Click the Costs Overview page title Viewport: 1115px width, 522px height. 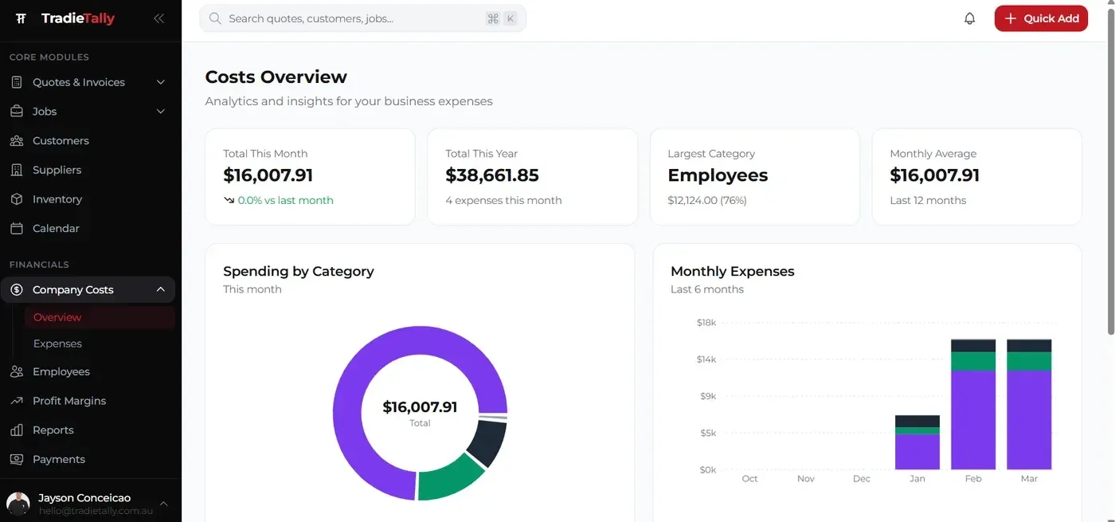point(276,77)
